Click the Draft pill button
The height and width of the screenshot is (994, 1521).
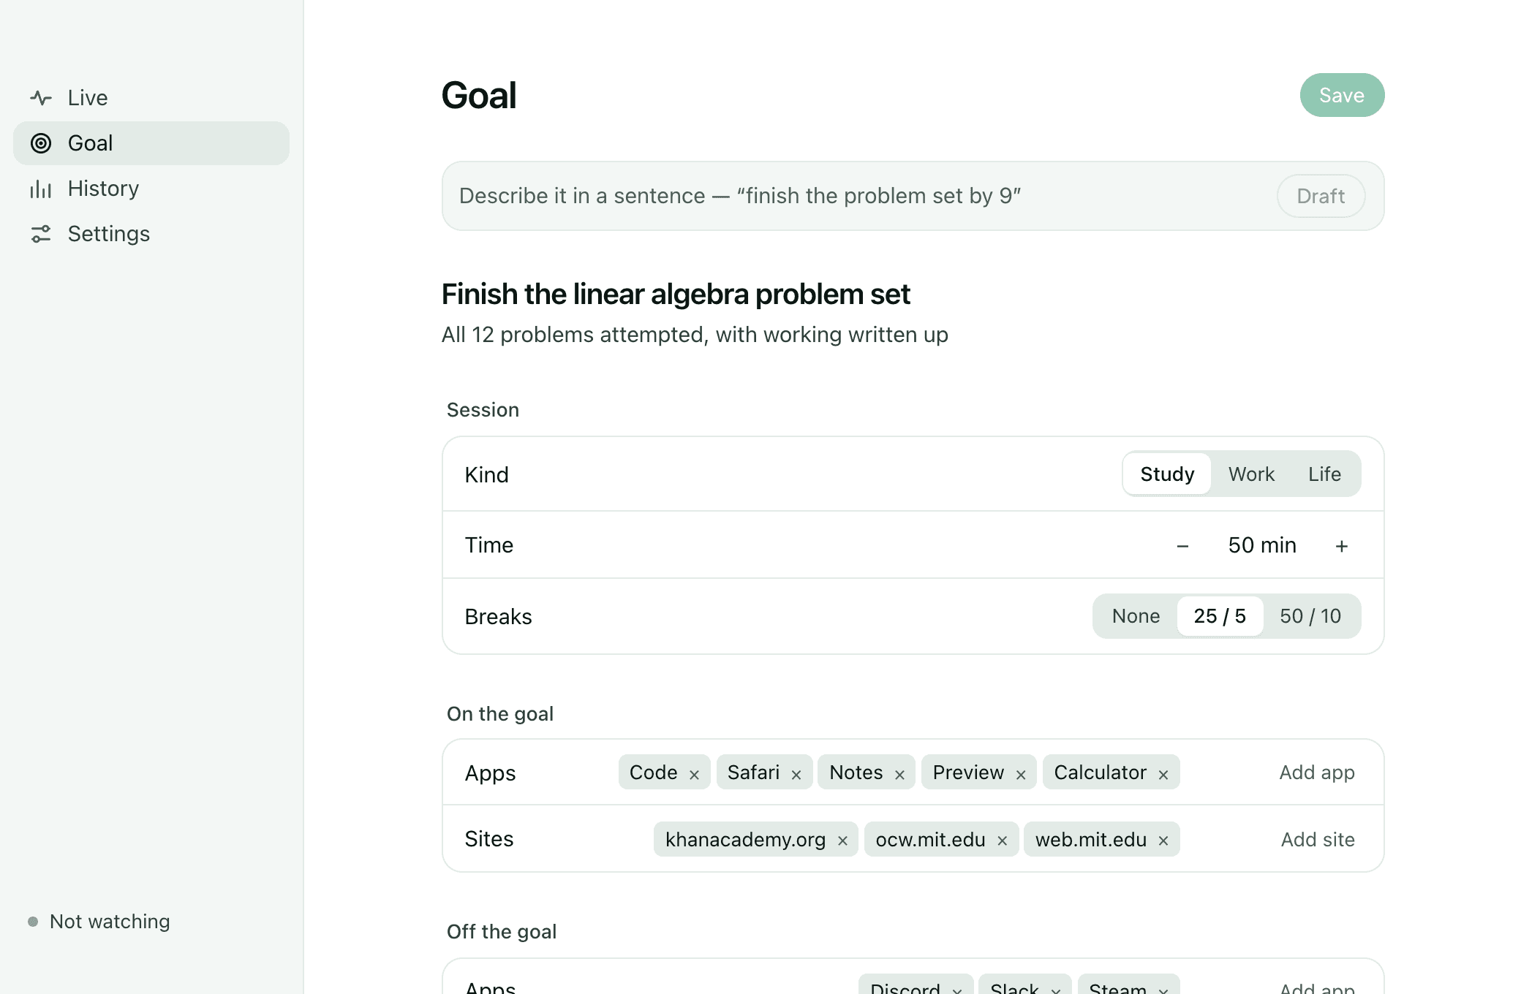[1321, 196]
